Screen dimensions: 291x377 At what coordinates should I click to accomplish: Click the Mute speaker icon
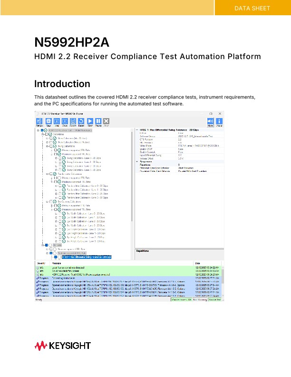[210, 121]
